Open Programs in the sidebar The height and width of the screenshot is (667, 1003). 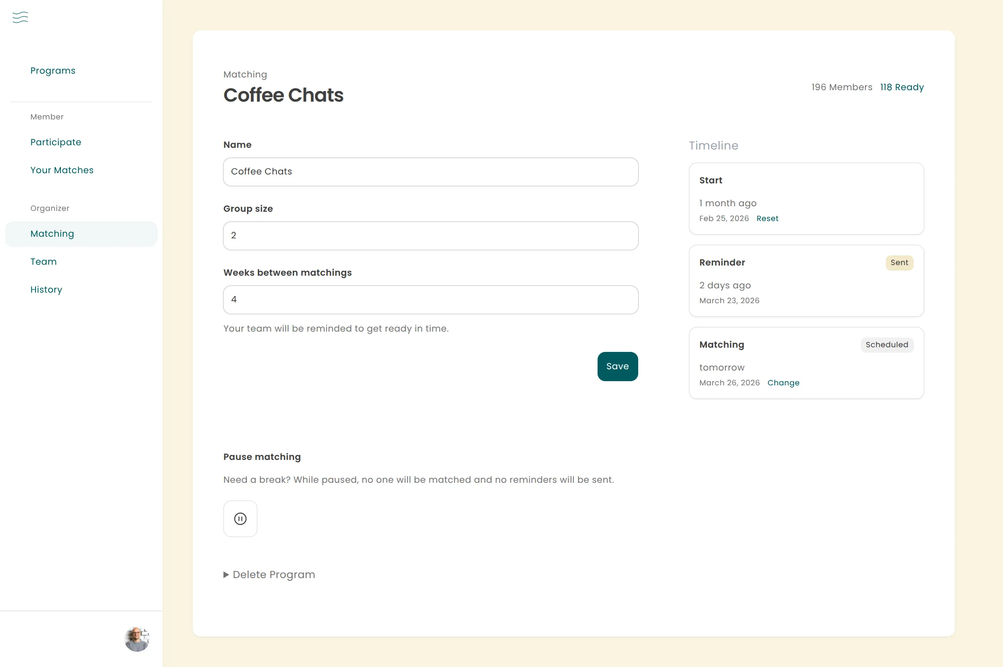(x=53, y=71)
